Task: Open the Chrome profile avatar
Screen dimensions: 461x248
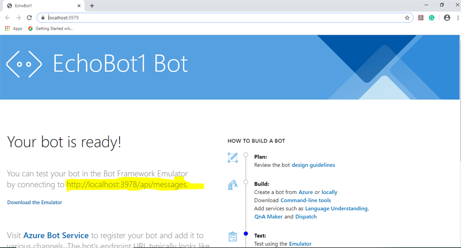Action: pyautogui.click(x=447, y=18)
